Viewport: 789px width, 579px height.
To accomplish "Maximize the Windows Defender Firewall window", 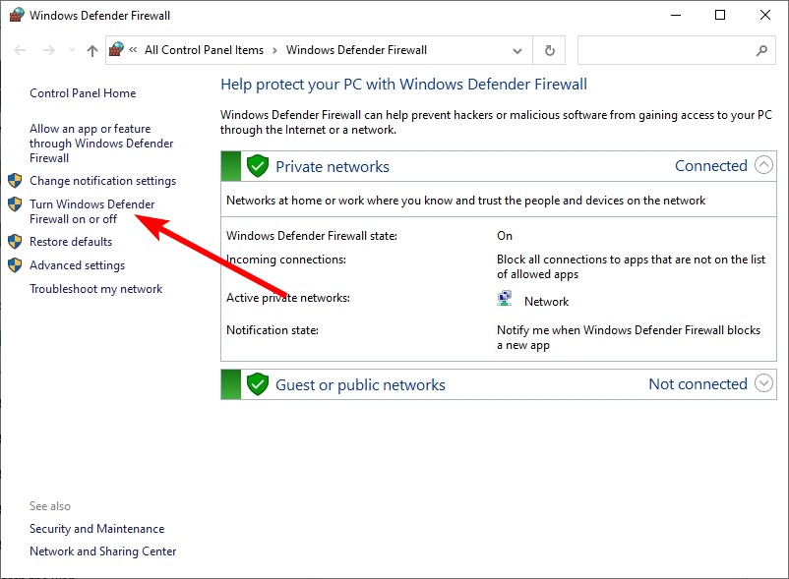I will click(720, 15).
